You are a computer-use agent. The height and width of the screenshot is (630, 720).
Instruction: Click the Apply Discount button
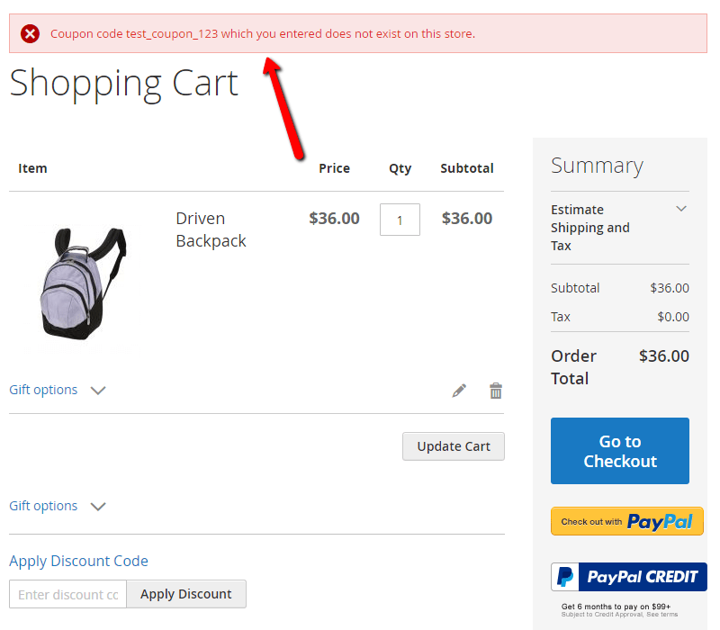(x=186, y=594)
